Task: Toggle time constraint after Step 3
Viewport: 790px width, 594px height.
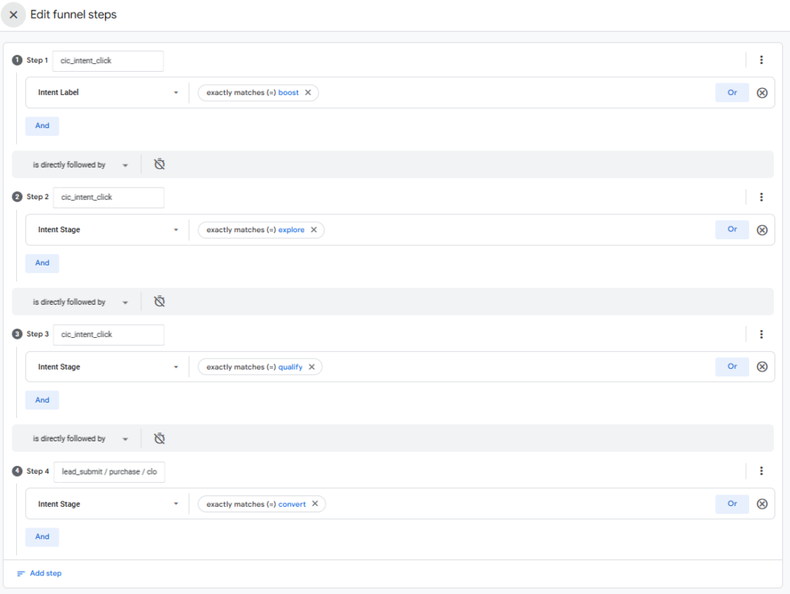Action: point(160,438)
